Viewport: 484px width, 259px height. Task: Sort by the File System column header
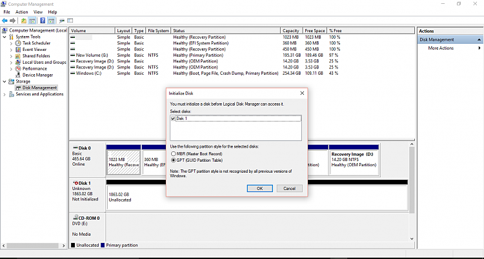(158, 30)
